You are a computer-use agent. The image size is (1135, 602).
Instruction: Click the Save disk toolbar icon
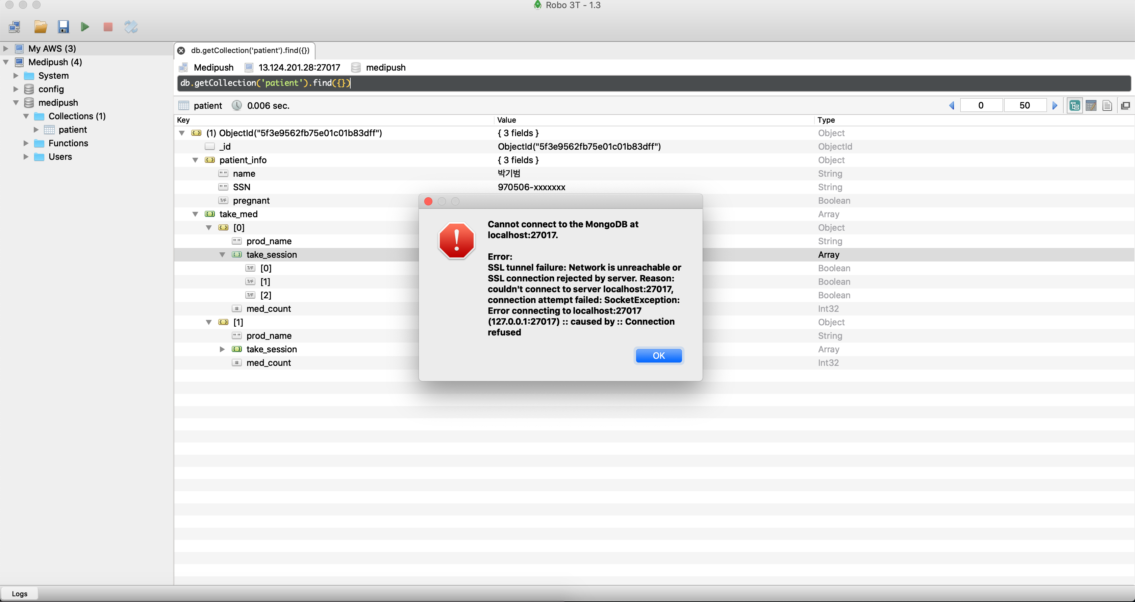click(64, 27)
